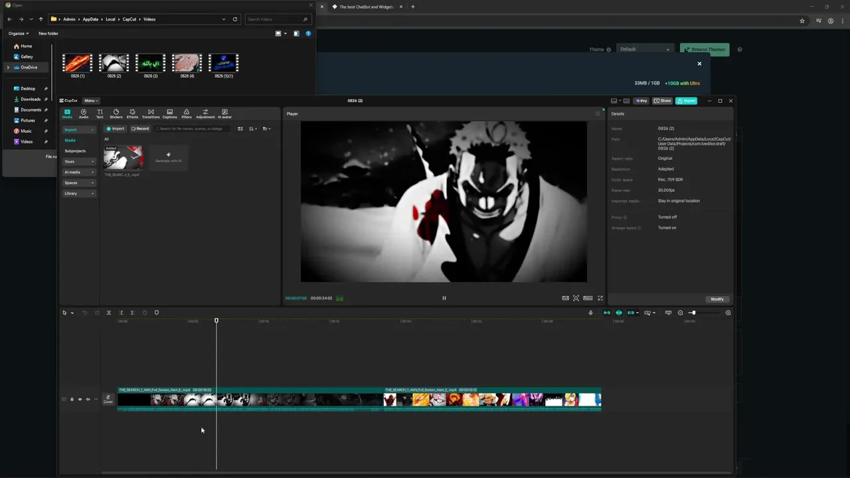Click the Delete trash icon in timeline

tap(145, 313)
